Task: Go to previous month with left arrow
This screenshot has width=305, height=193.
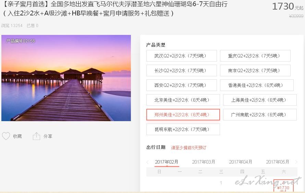Action: 147,162
